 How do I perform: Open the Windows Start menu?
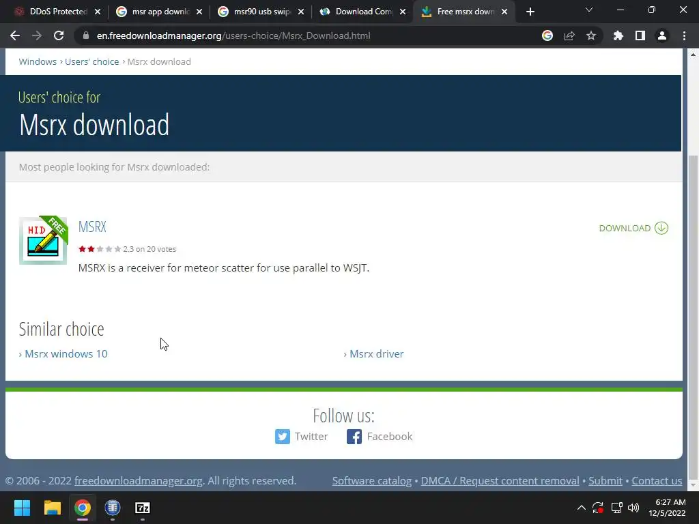pos(22,508)
